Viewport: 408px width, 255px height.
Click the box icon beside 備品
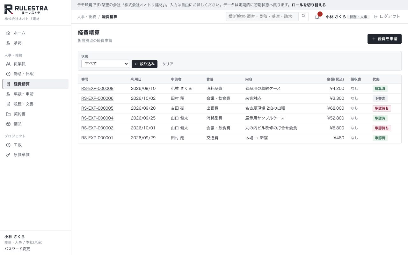coord(8,124)
